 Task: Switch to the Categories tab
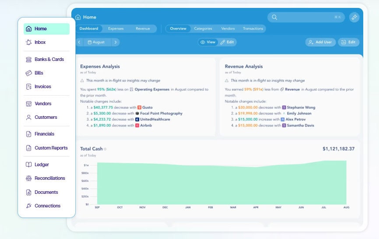click(x=203, y=29)
